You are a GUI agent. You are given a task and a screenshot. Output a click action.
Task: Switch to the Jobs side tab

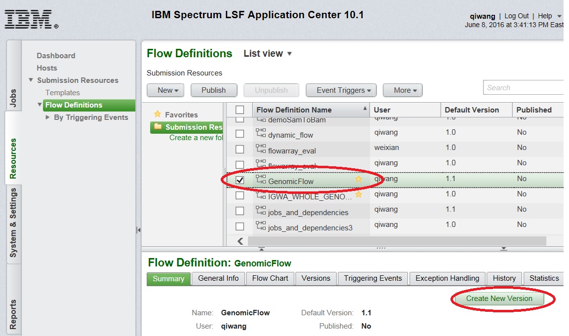pyautogui.click(x=13, y=76)
